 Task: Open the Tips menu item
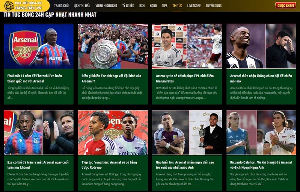point(164,6)
